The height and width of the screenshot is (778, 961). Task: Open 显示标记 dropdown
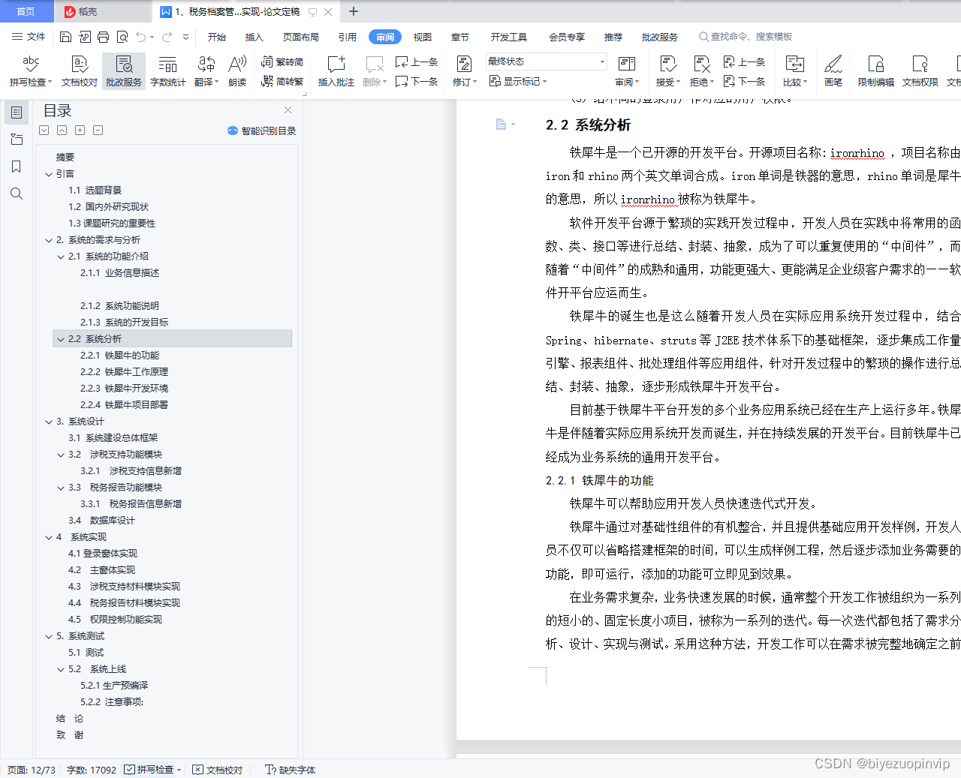(518, 81)
